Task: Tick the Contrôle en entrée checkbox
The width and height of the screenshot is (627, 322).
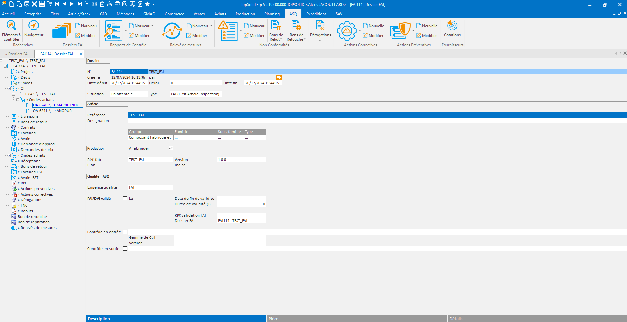Action: [x=125, y=232]
